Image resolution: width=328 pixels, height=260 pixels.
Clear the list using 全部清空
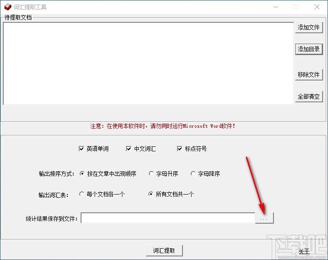click(309, 96)
